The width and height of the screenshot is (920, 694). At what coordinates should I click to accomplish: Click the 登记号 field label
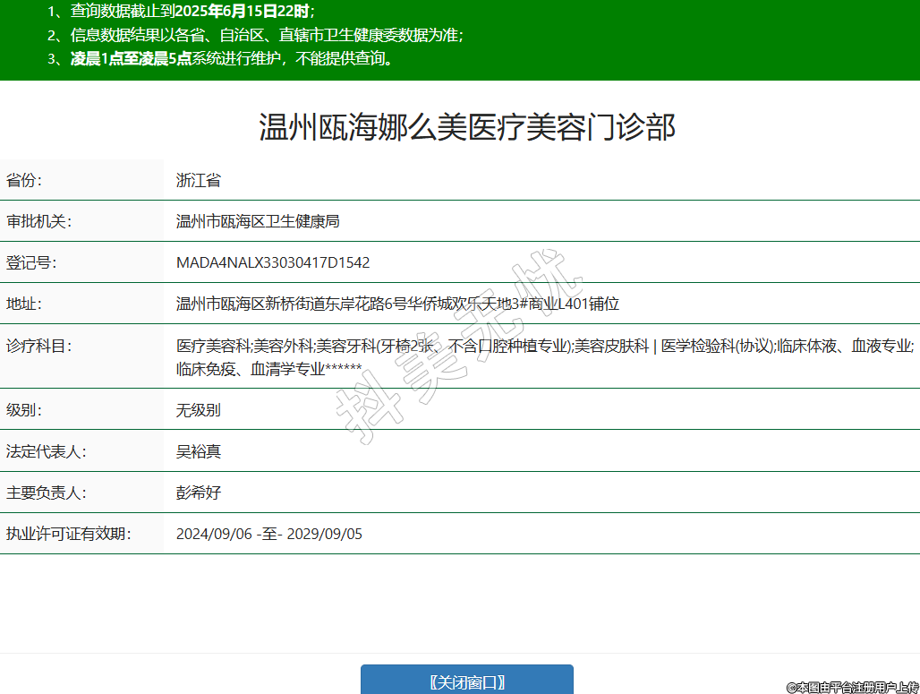(x=31, y=262)
